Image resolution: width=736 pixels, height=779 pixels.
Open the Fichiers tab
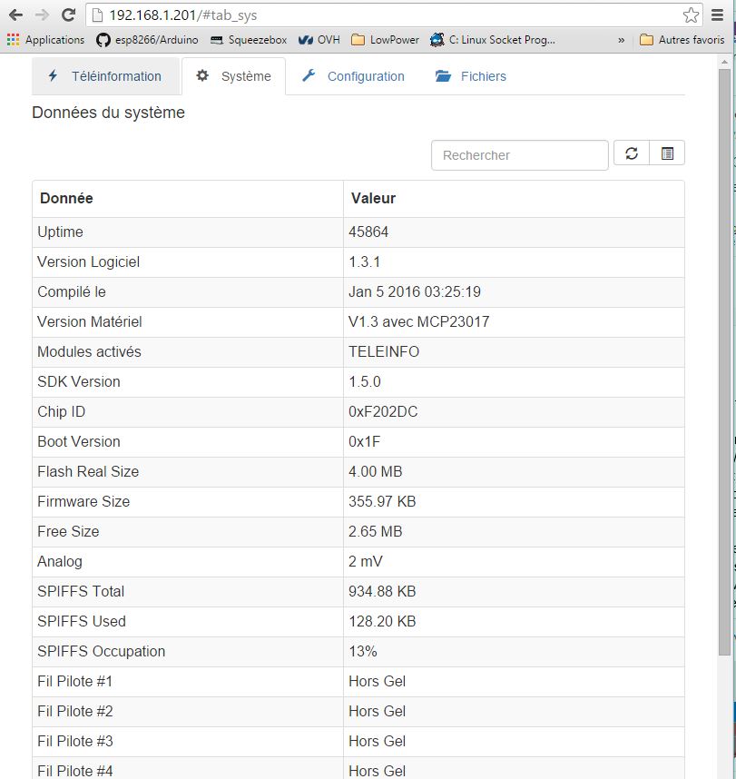point(471,76)
